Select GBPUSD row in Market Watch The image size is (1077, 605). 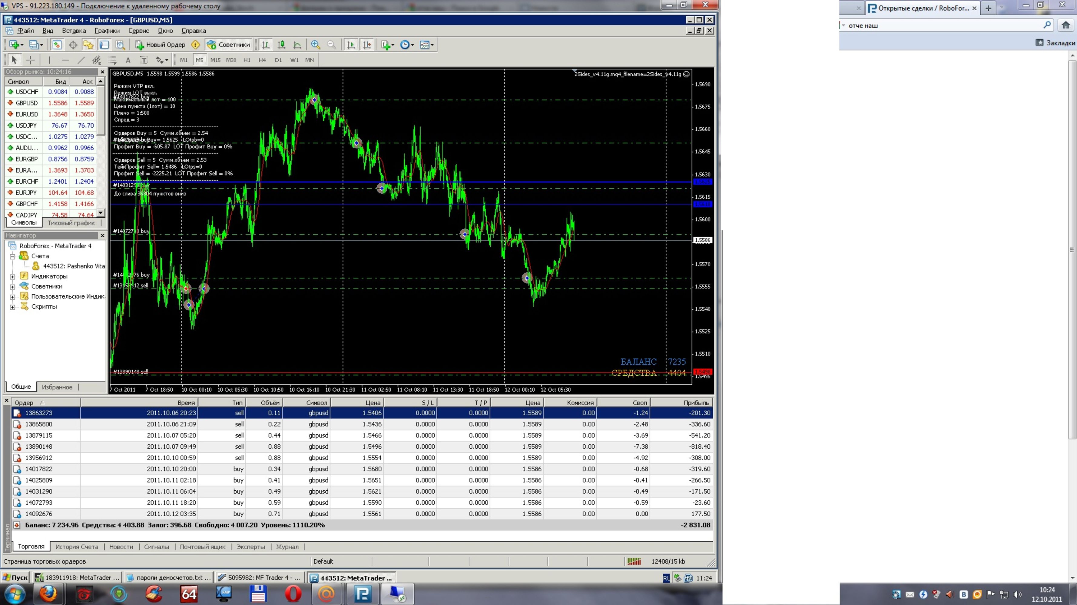51,103
